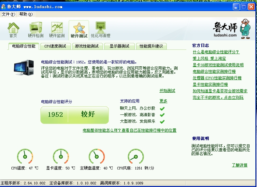Click the 主硬盘温度: 40 ℃ reading

click(x=96, y=168)
